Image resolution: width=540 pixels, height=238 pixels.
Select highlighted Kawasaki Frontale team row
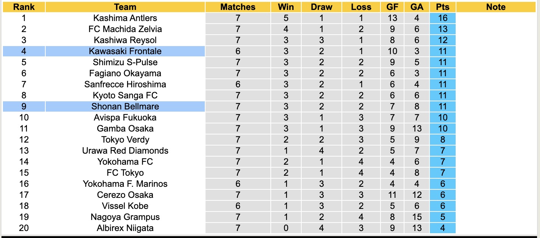(x=125, y=51)
